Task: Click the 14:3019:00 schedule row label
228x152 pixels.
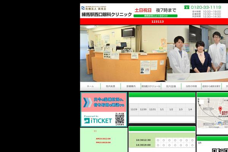Action: [x=143, y=145]
